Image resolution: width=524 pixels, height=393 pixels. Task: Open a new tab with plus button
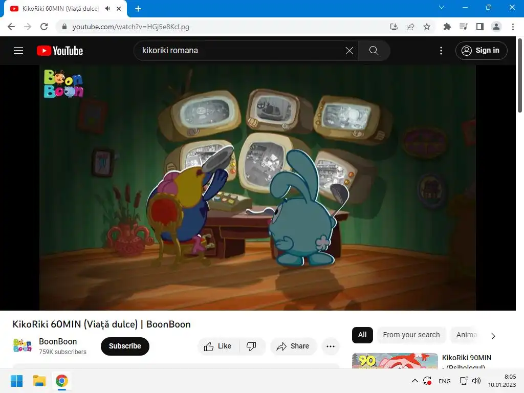click(138, 9)
